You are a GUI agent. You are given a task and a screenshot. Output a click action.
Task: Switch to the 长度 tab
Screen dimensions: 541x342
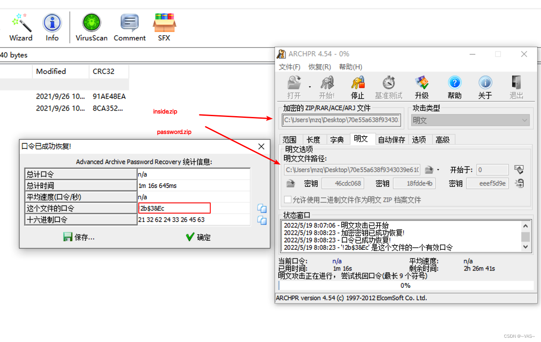click(x=313, y=140)
